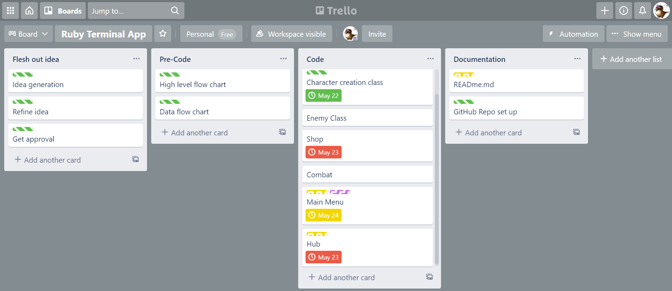
Task: Click green label on GitHub Repo set up
Action: click(464, 102)
